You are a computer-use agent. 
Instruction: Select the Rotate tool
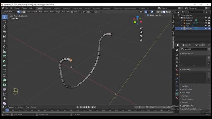click(x=4, y=32)
